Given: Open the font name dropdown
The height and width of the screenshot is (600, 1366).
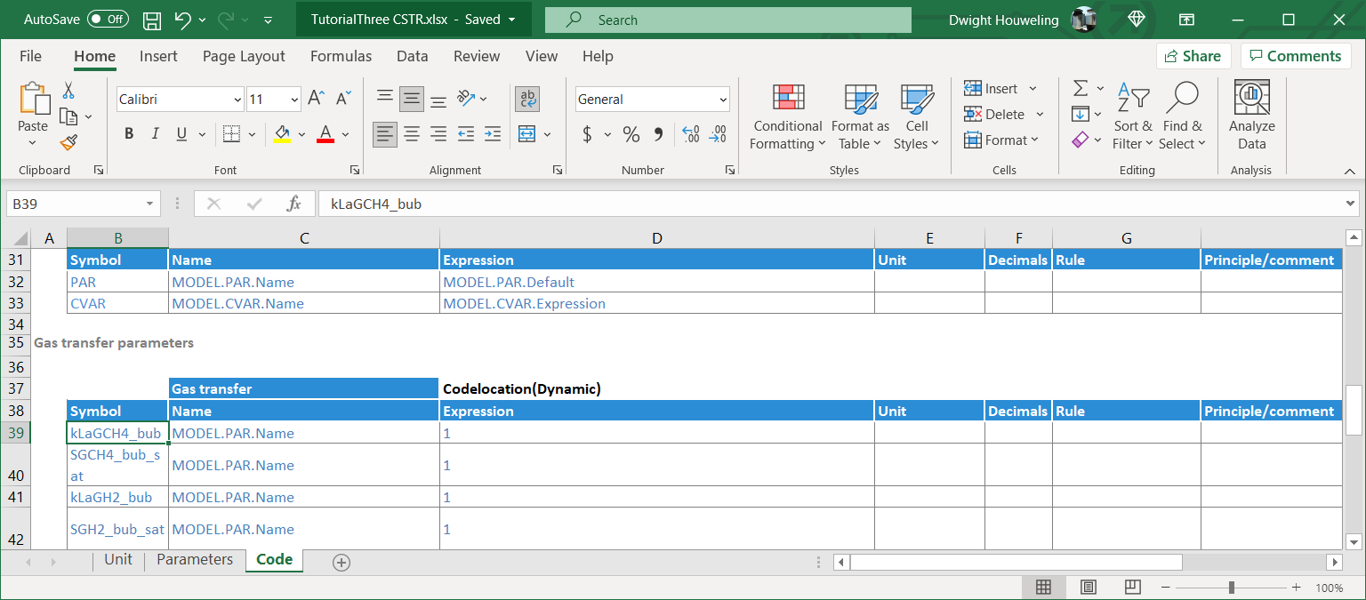Looking at the screenshot, I should pos(237,100).
